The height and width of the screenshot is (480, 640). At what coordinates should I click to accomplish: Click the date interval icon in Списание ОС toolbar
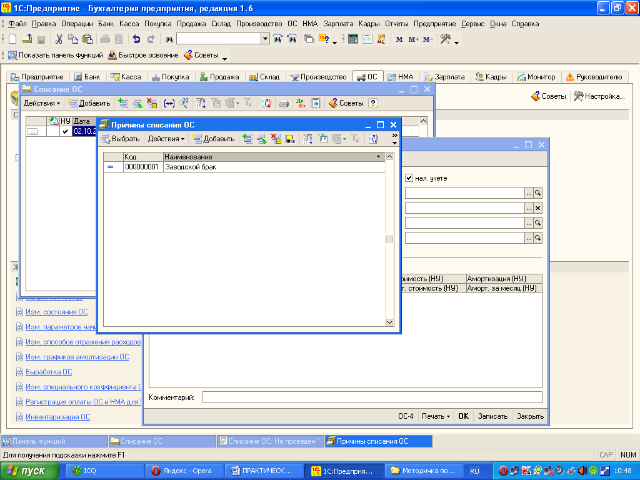(x=169, y=103)
